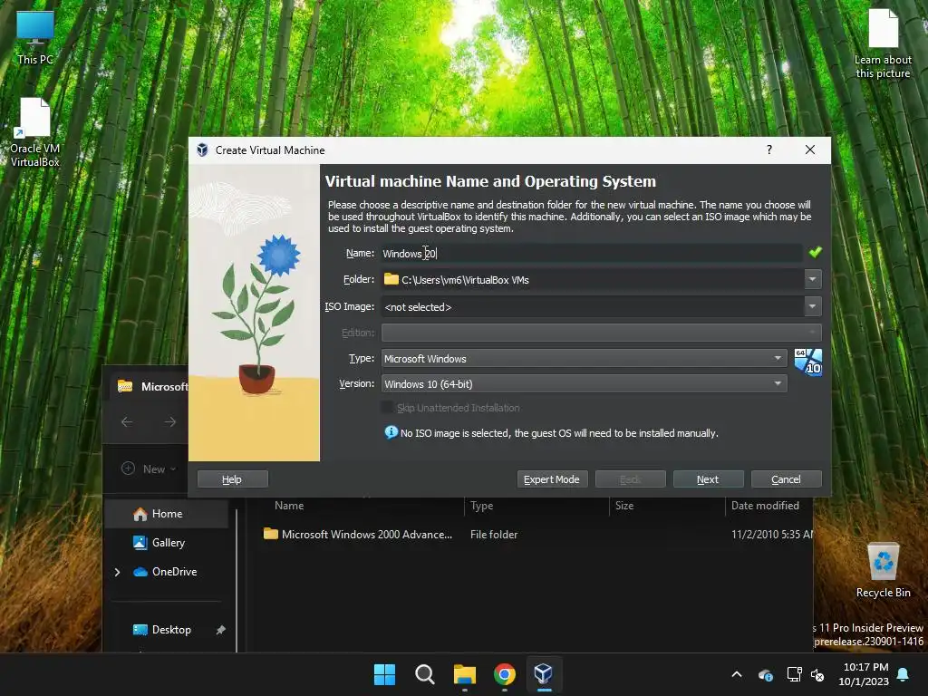The height and width of the screenshot is (696, 928).
Task: Select Home in File Explorer sidebar
Action: click(167, 514)
